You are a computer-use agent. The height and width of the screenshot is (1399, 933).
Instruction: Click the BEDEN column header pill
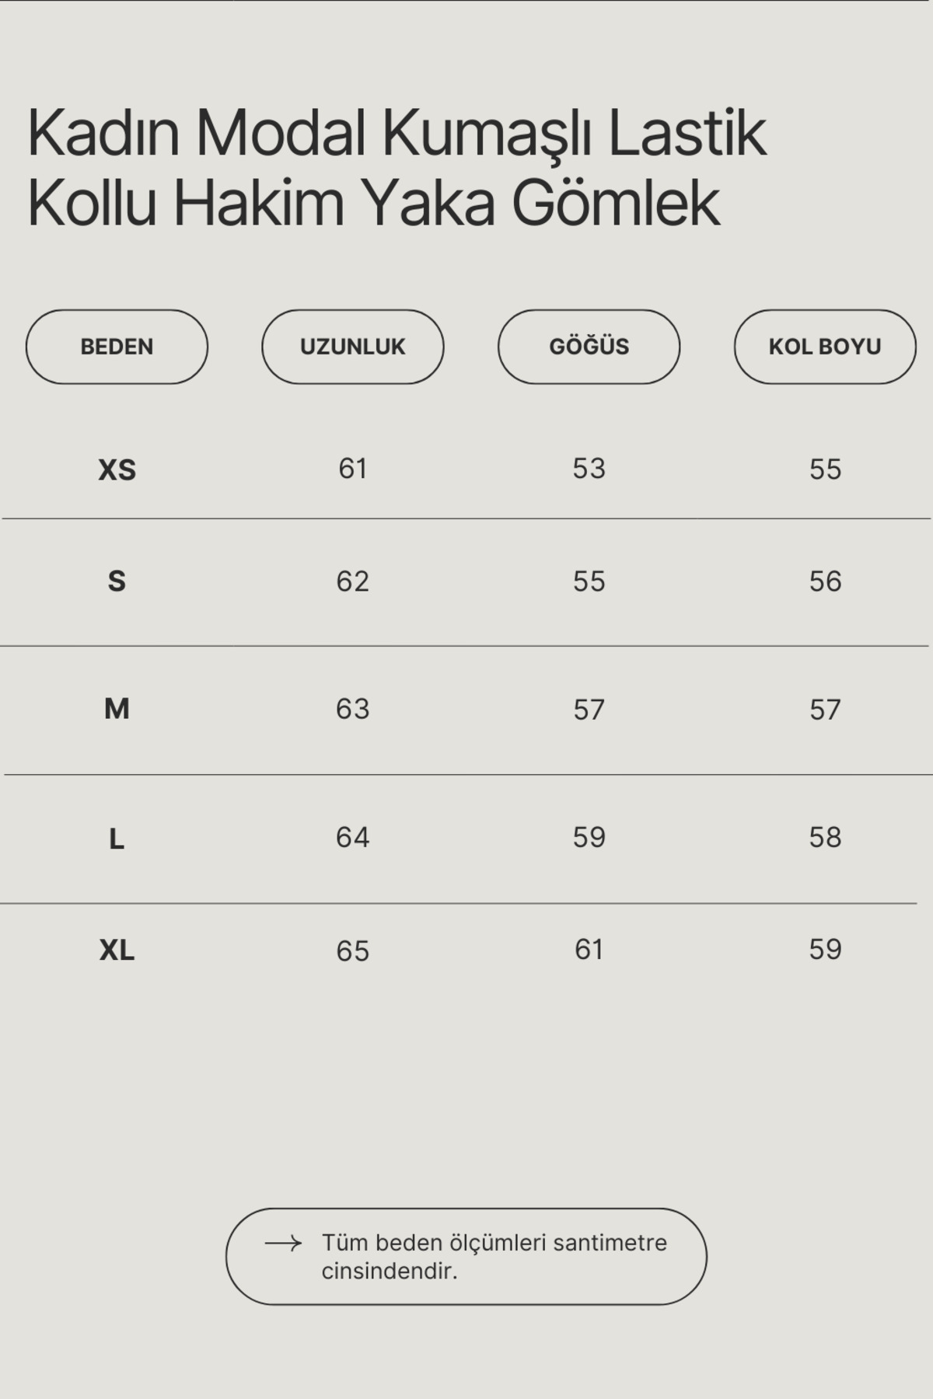click(117, 347)
